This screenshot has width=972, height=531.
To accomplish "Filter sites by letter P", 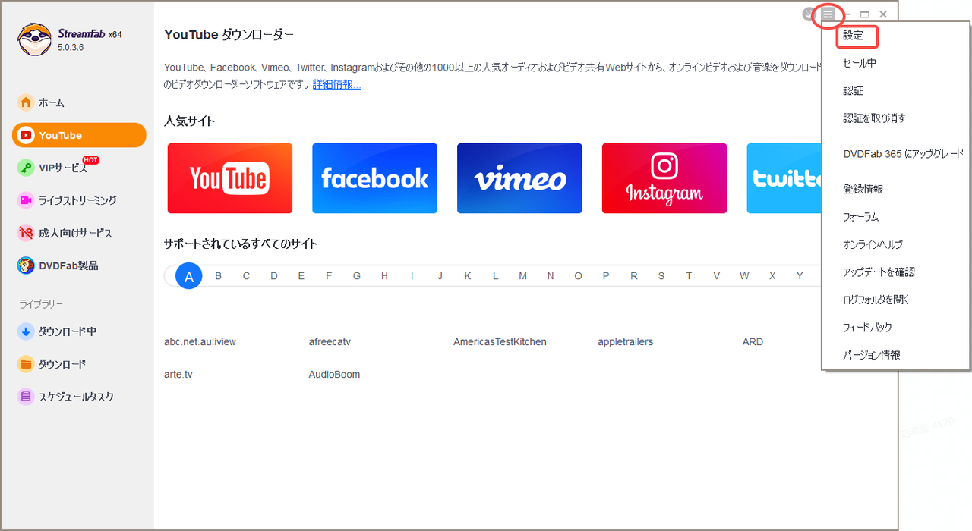I will (606, 276).
